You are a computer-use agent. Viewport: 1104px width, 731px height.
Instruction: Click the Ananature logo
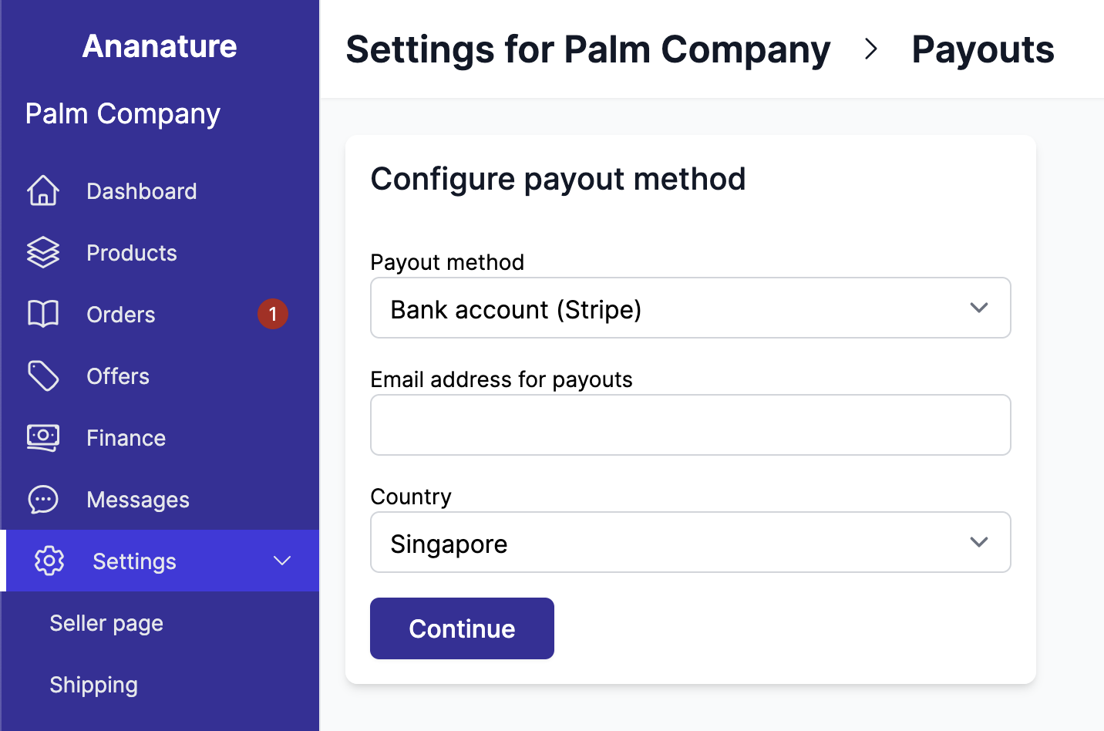click(159, 45)
